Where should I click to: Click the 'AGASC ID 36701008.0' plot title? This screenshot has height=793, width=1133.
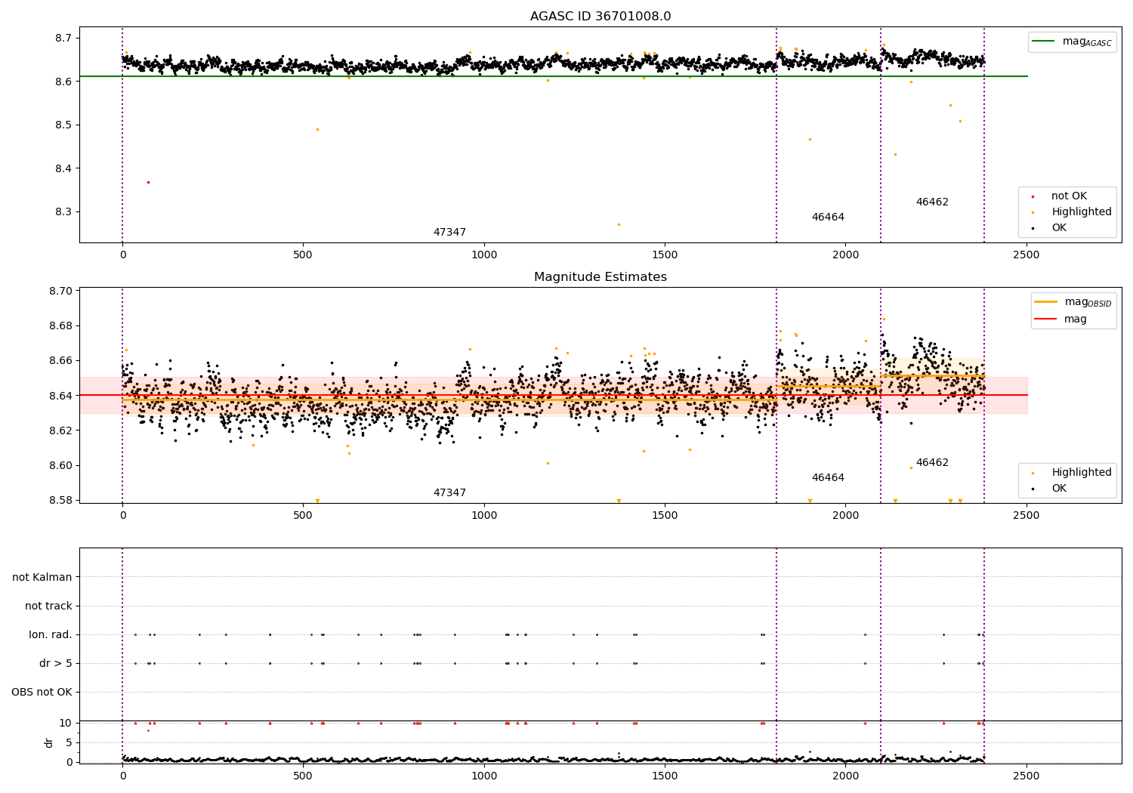click(x=600, y=17)
